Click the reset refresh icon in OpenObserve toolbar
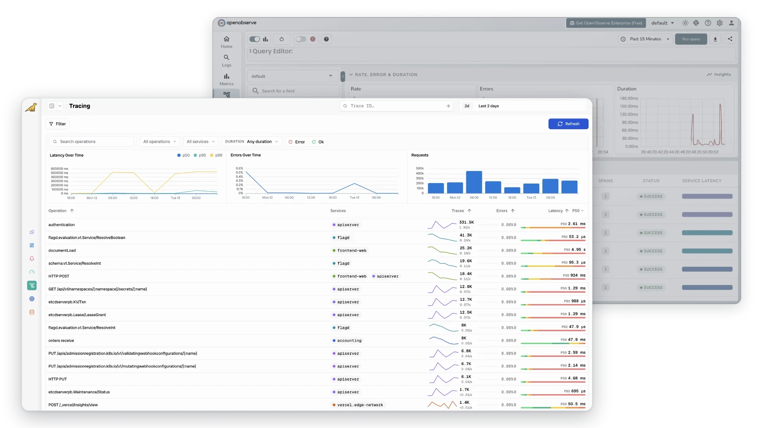 pyautogui.click(x=282, y=39)
